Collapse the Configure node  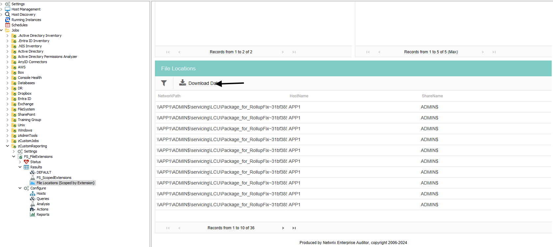(x=20, y=188)
